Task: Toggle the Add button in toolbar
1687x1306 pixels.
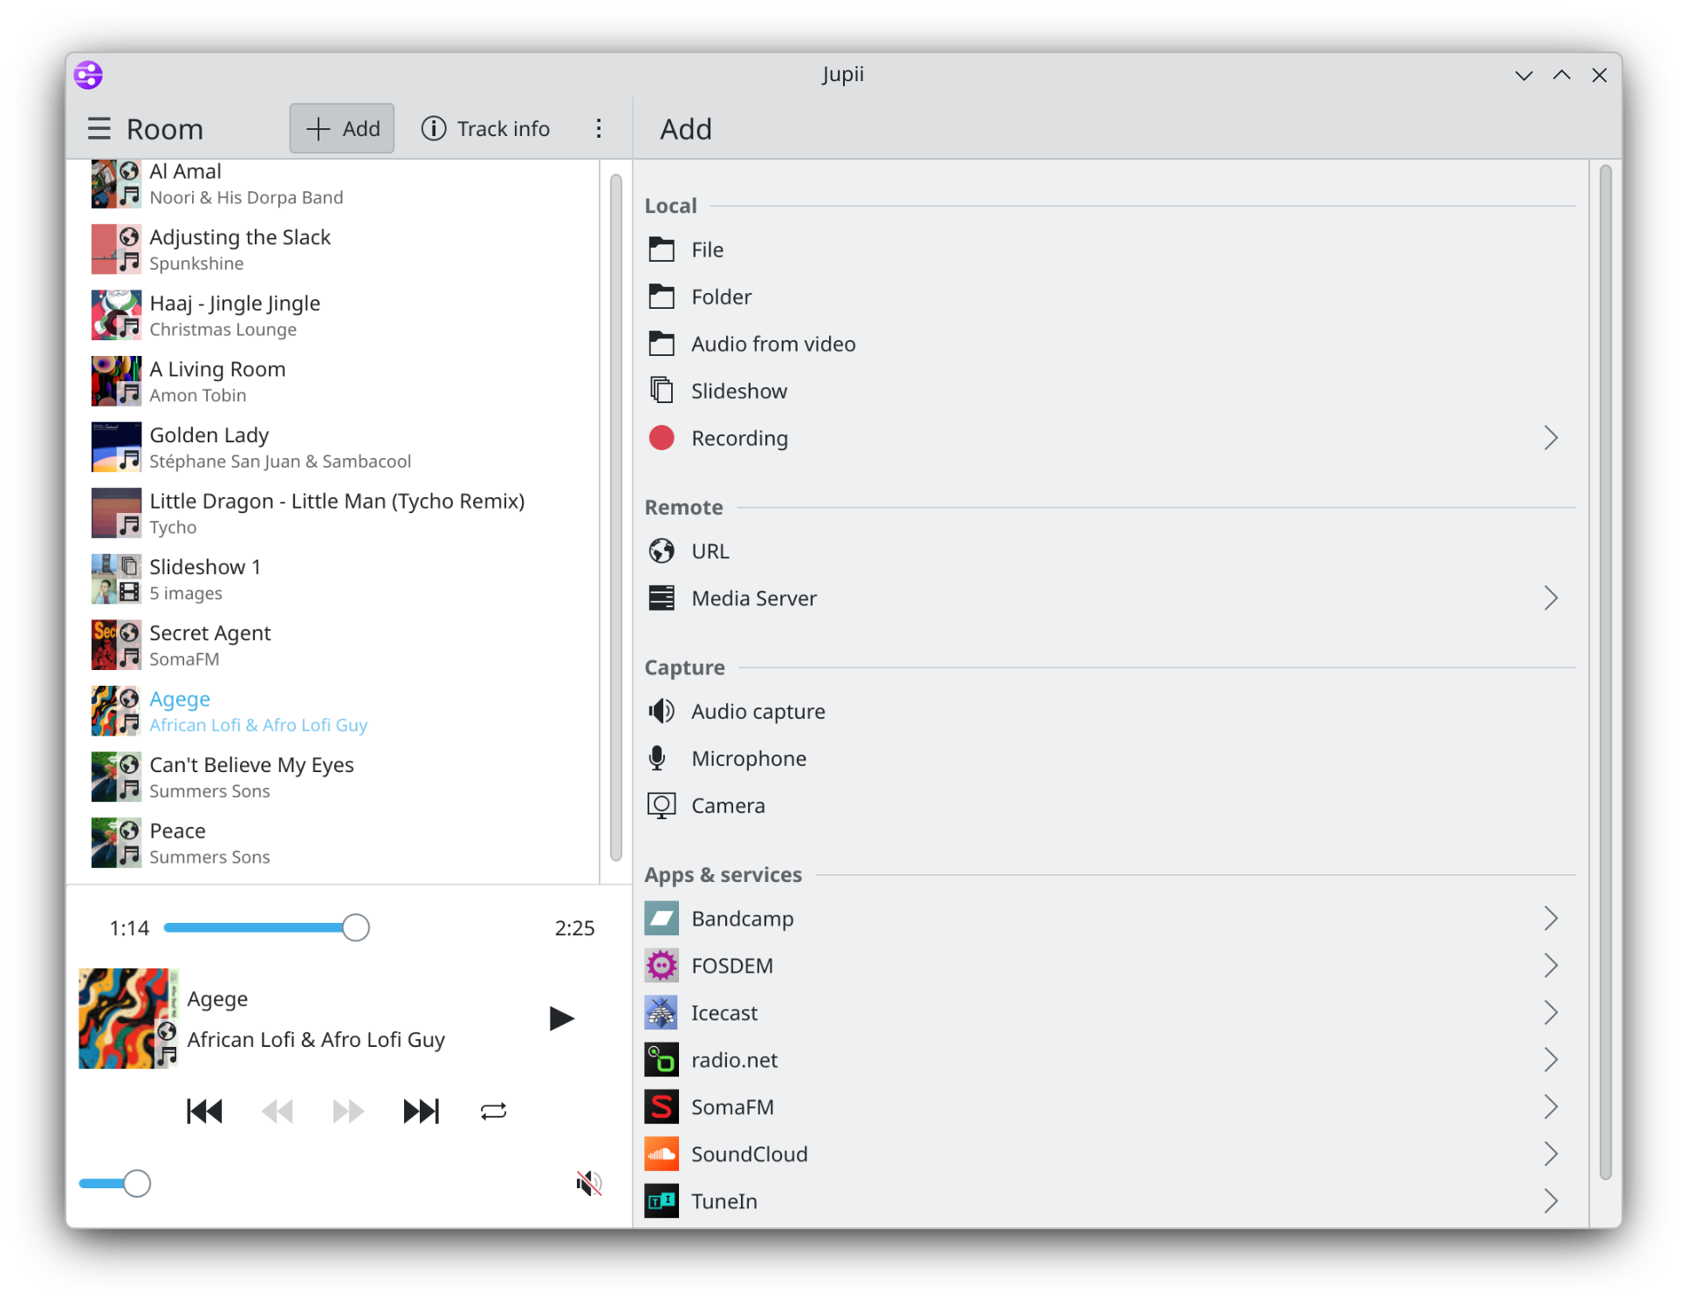Action: pos(342,129)
